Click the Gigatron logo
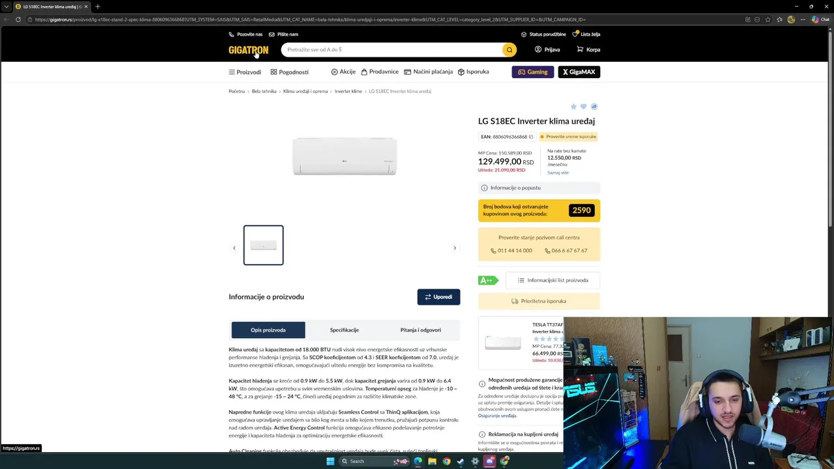Viewport: 834px width, 469px height. (248, 50)
